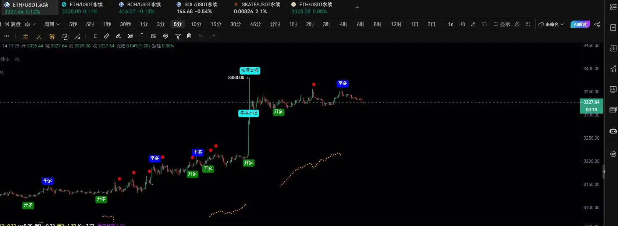Image resolution: width=618 pixels, height=226 pixels.
Task: Click the current price tag 3327.64
Action: tap(591, 102)
